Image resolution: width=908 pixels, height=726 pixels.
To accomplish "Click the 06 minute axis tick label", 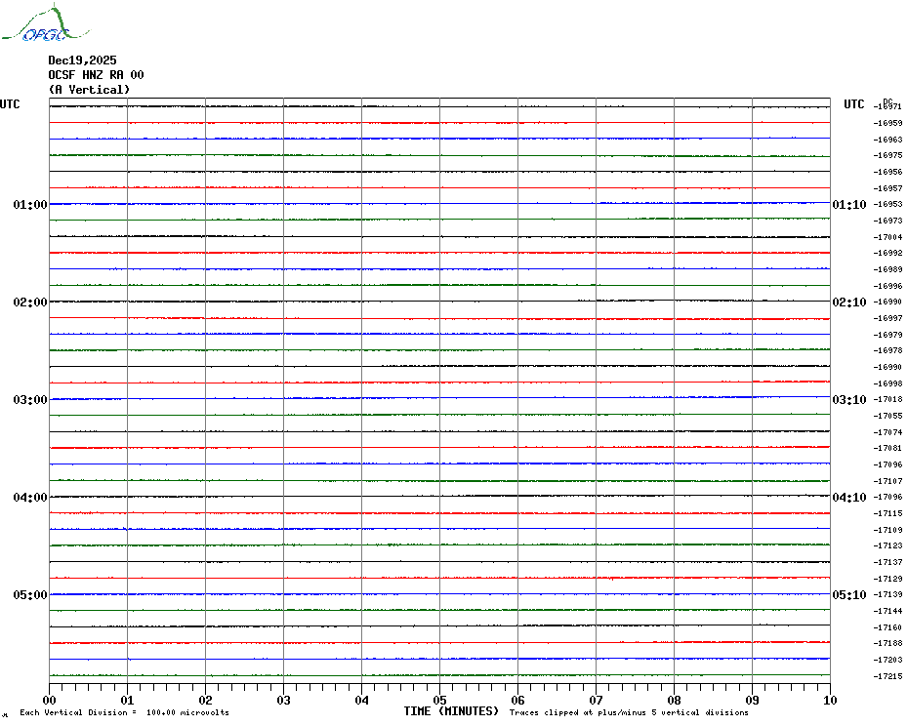I will click(518, 701).
